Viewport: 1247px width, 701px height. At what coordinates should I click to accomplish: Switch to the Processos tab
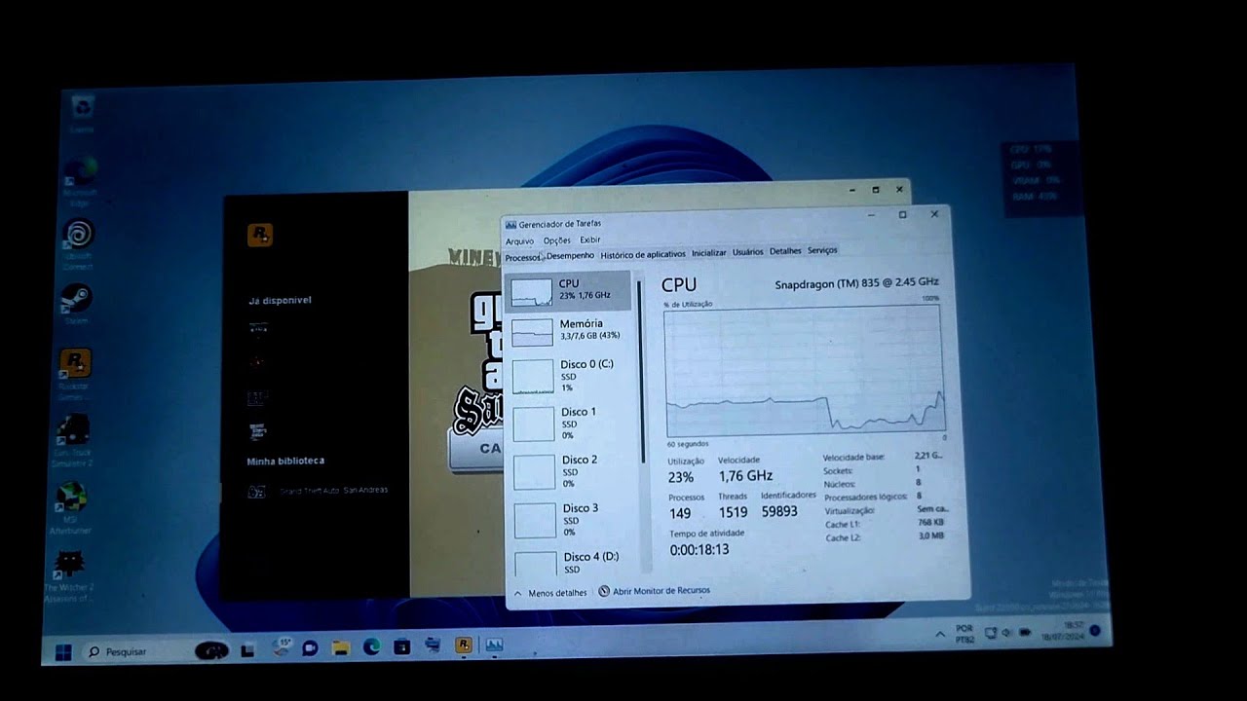tap(523, 258)
